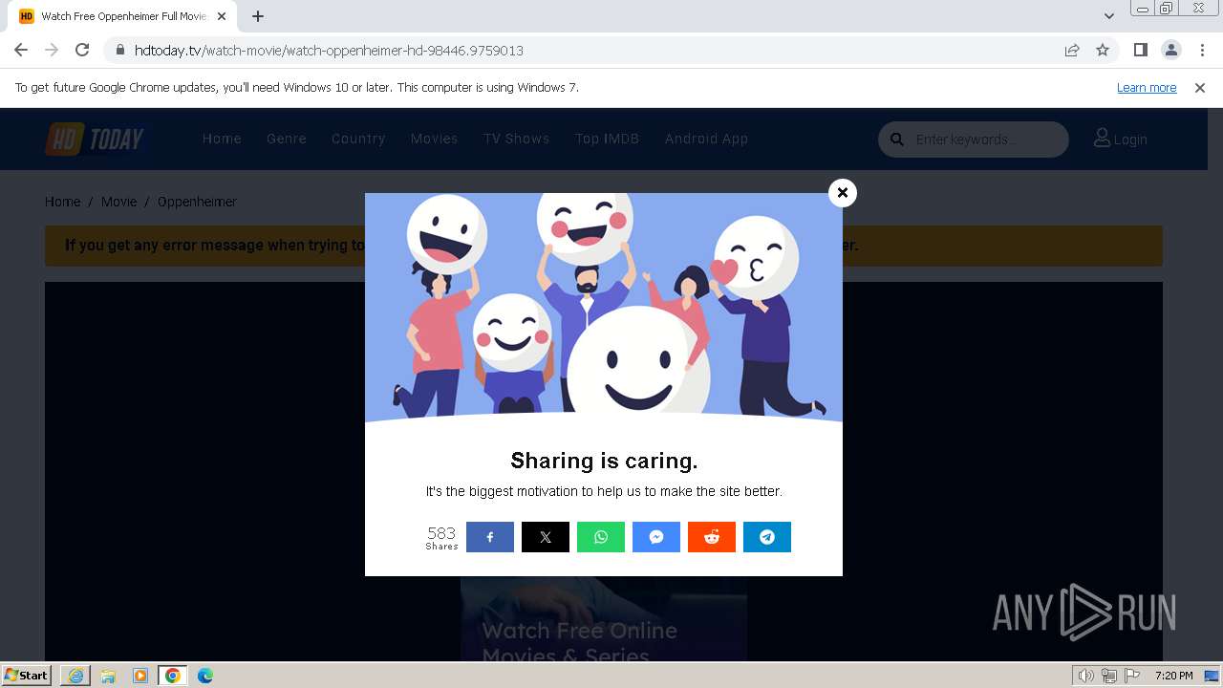Bookmark this page with star icon
Screen dimensions: 1223x688
1103,51
